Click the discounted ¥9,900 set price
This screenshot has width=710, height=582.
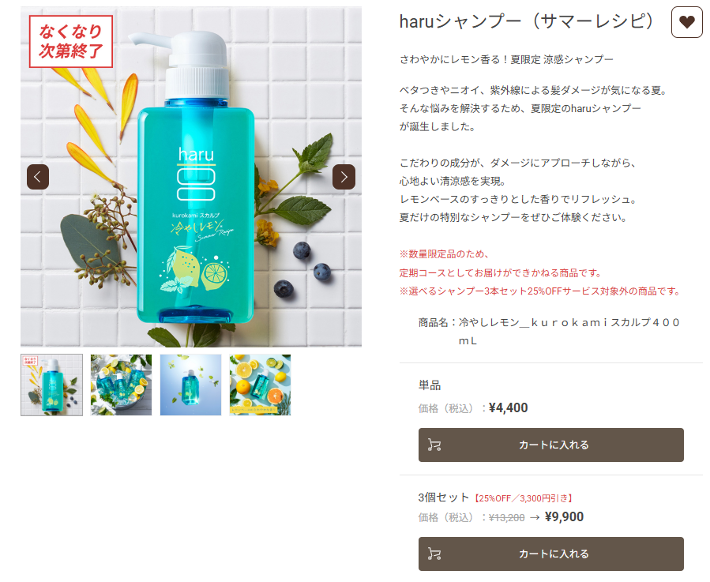(564, 516)
